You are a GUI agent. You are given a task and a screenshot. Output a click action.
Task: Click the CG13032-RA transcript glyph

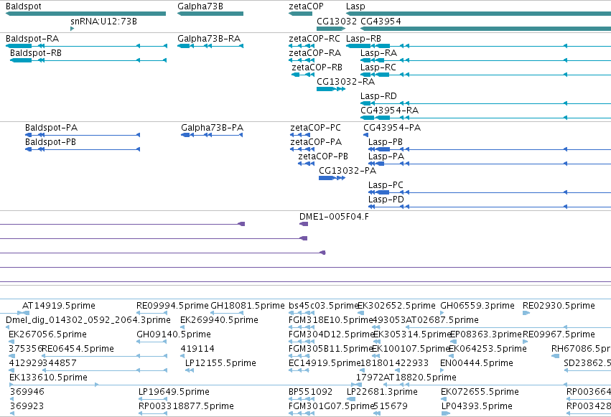(x=331, y=89)
